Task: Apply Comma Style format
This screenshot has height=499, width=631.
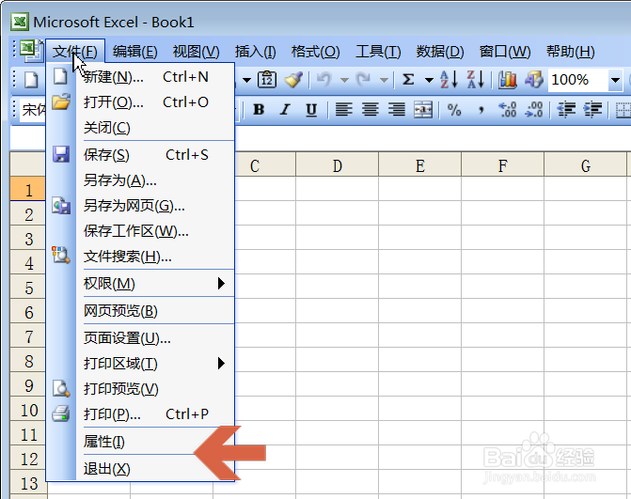Action: pos(481,109)
